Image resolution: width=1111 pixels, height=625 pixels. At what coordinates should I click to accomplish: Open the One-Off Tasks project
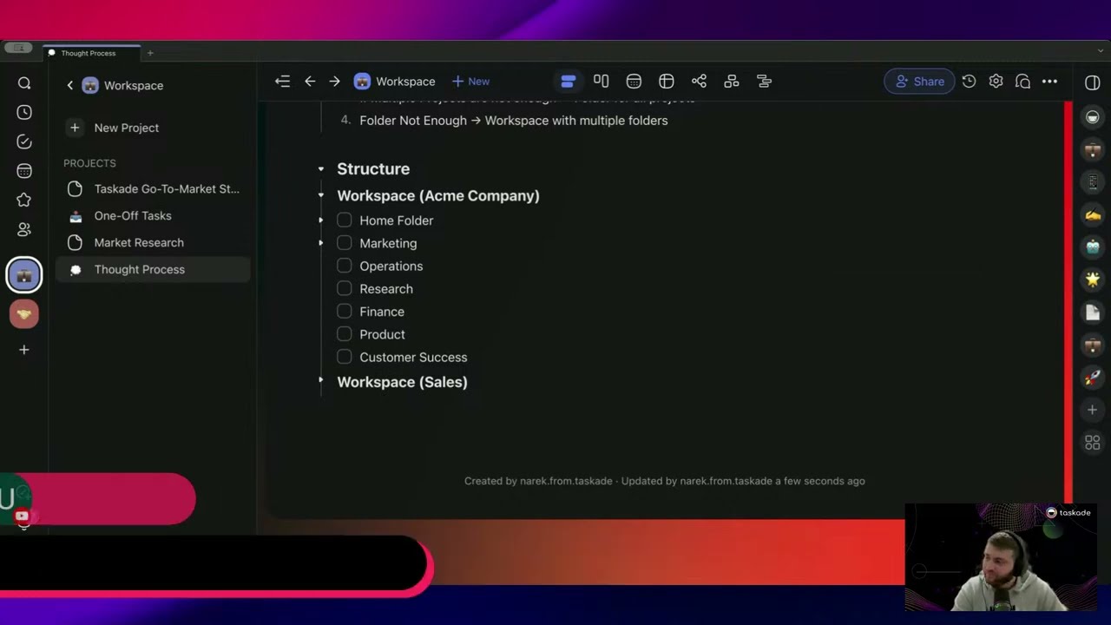153,215
